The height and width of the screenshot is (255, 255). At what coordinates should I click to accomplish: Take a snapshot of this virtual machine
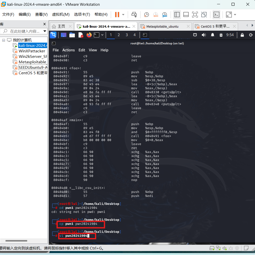146,14
